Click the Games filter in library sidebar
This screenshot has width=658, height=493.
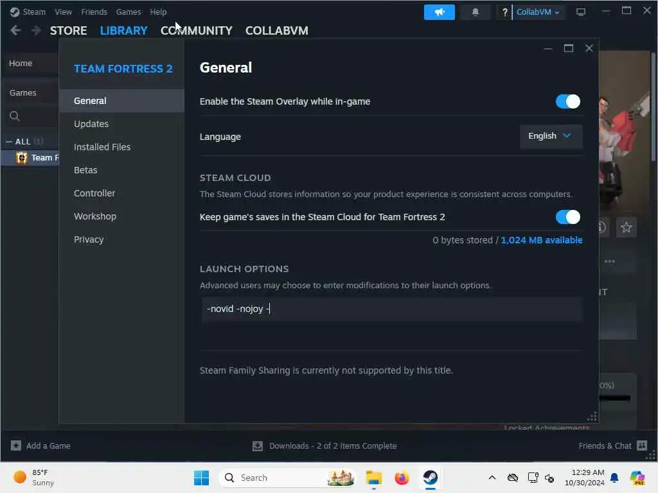(22, 92)
